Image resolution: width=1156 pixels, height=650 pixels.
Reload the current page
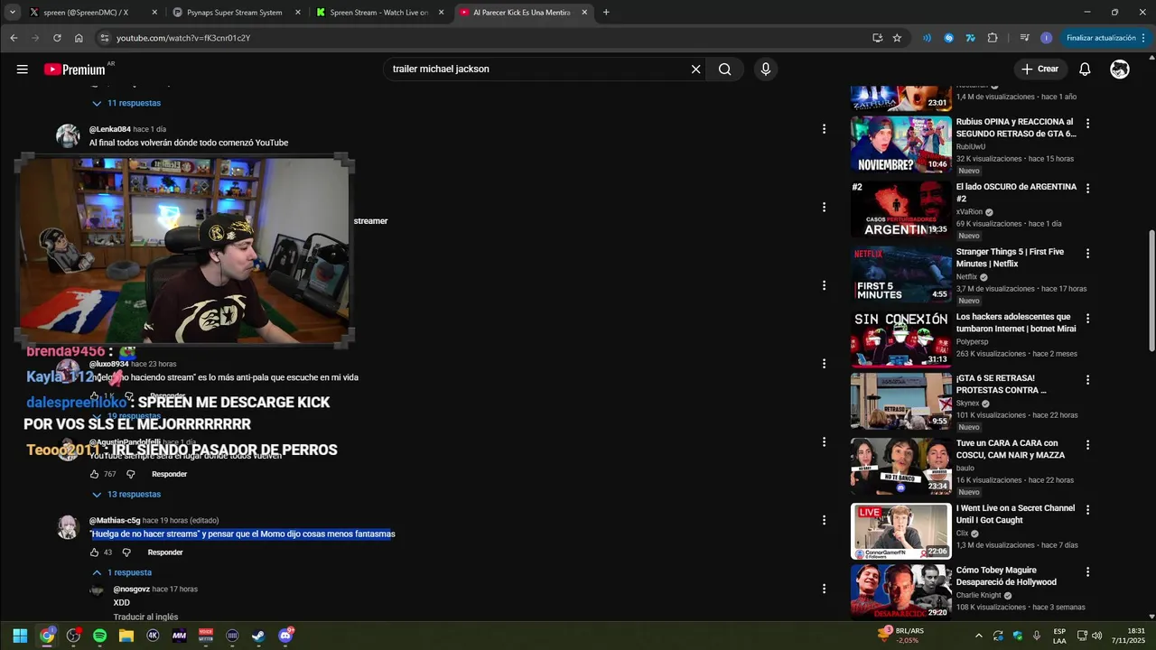(x=57, y=38)
